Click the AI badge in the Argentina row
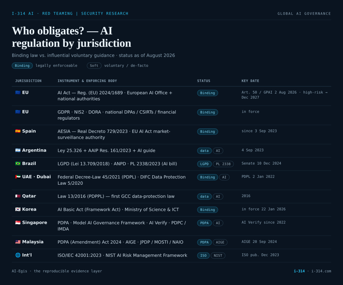The width and height of the screenshot is (343, 285). (x=218, y=151)
